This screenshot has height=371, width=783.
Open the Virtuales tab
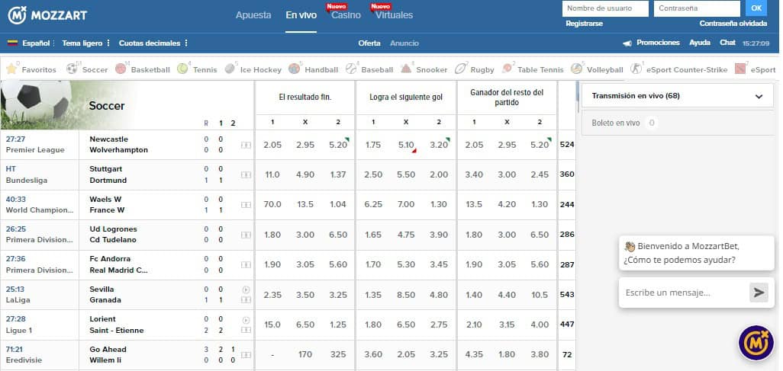(394, 15)
